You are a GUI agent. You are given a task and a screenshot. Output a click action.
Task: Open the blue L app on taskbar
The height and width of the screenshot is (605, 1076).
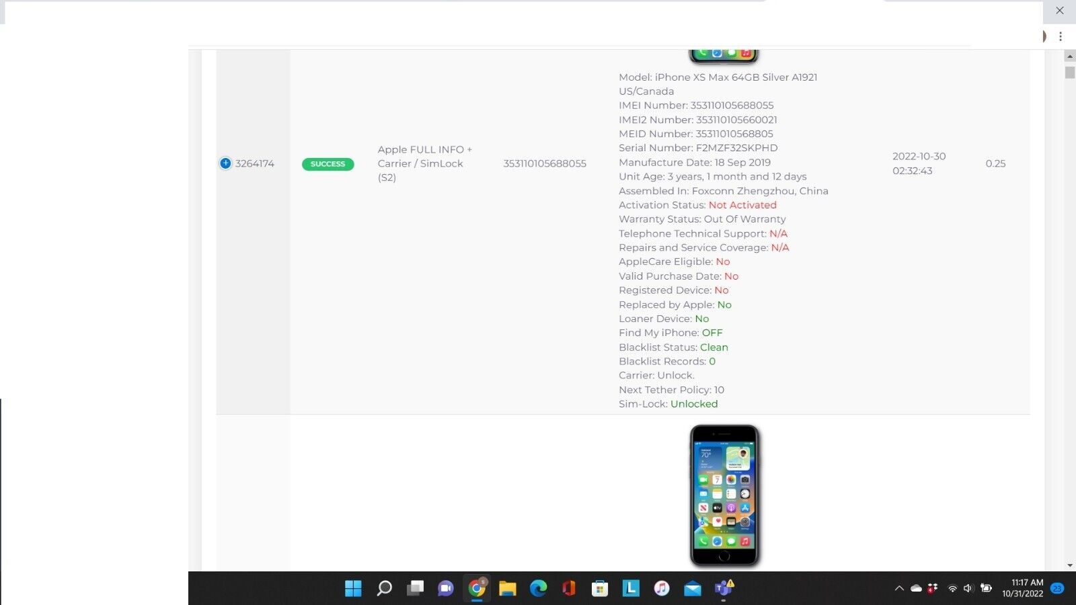point(631,588)
